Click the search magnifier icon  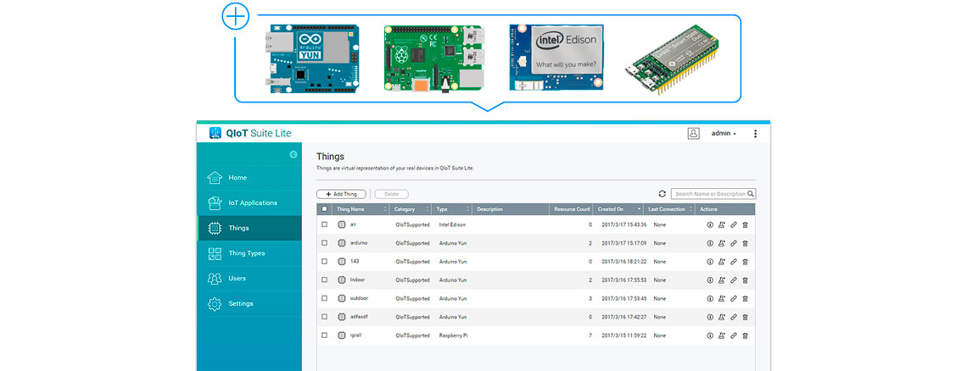[x=751, y=194]
